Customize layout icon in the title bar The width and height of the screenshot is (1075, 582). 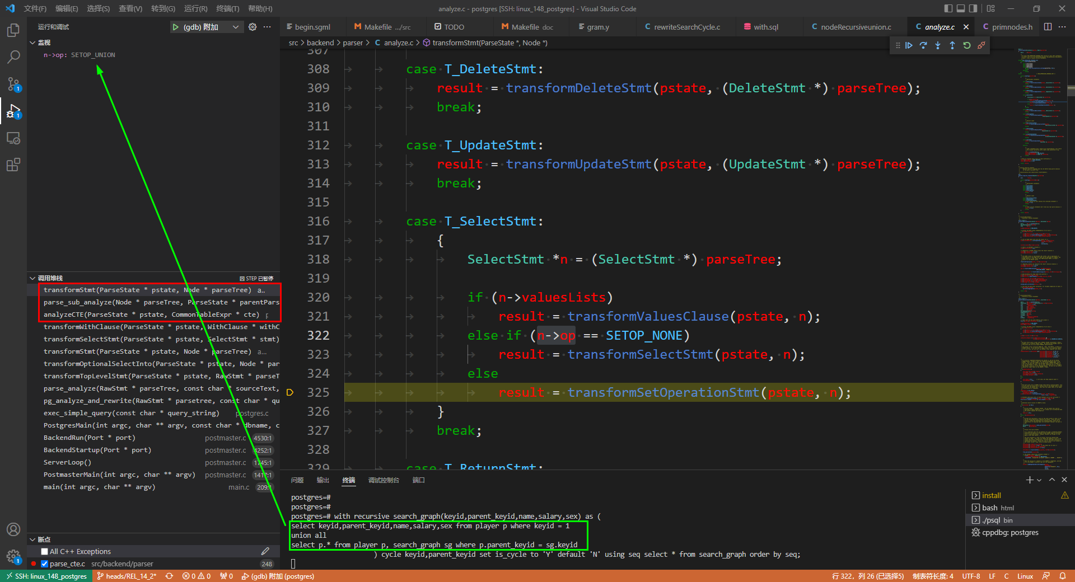[991, 8]
